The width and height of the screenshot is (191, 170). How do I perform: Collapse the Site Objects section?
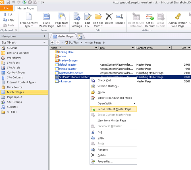click(x=44, y=42)
